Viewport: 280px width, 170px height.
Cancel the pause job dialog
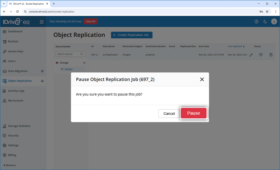coord(169,114)
